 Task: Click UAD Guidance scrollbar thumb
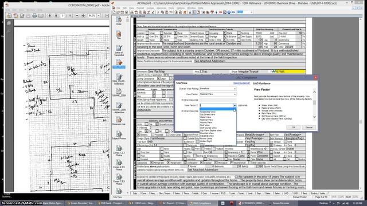coord(314,102)
